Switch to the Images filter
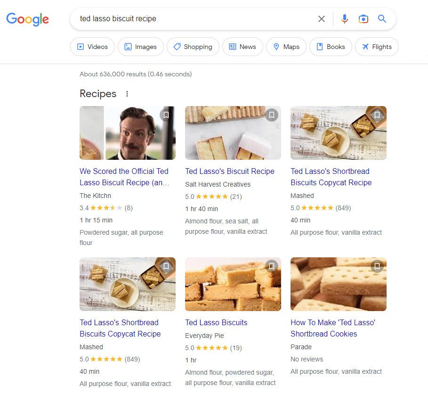The image size is (428, 394). pyautogui.click(x=141, y=47)
